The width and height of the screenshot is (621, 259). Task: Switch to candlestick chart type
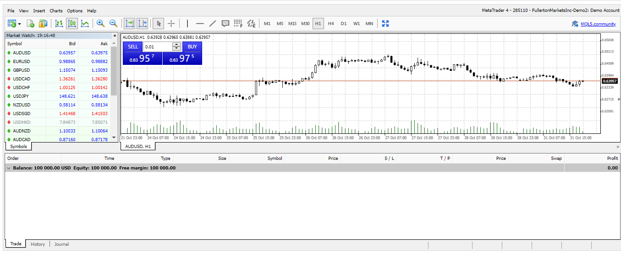tap(72, 23)
